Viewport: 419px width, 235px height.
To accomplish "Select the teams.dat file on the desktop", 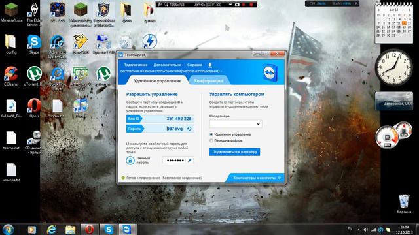I will 11,140.
